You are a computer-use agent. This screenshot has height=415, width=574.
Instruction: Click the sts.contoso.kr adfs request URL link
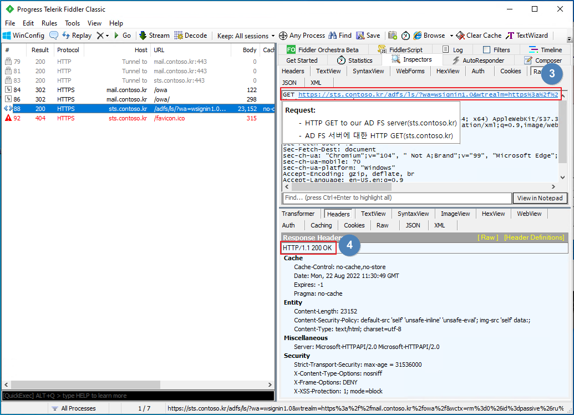(x=428, y=94)
